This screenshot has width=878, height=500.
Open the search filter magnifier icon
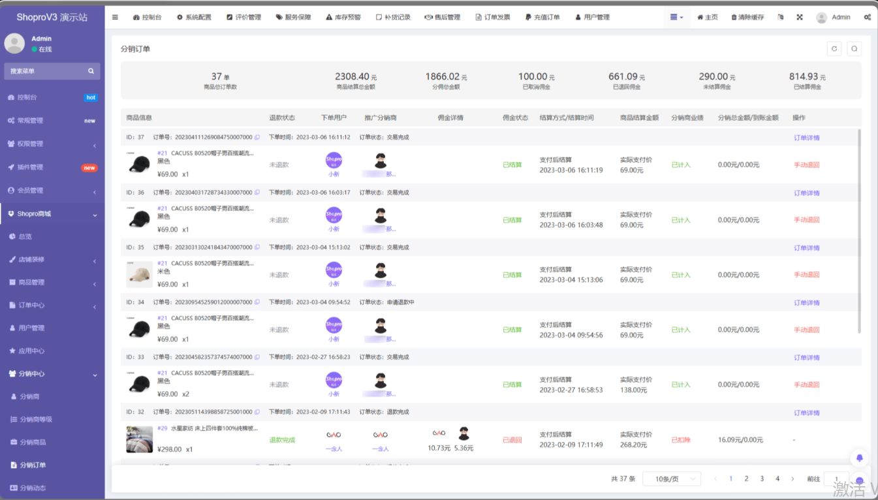click(x=854, y=48)
